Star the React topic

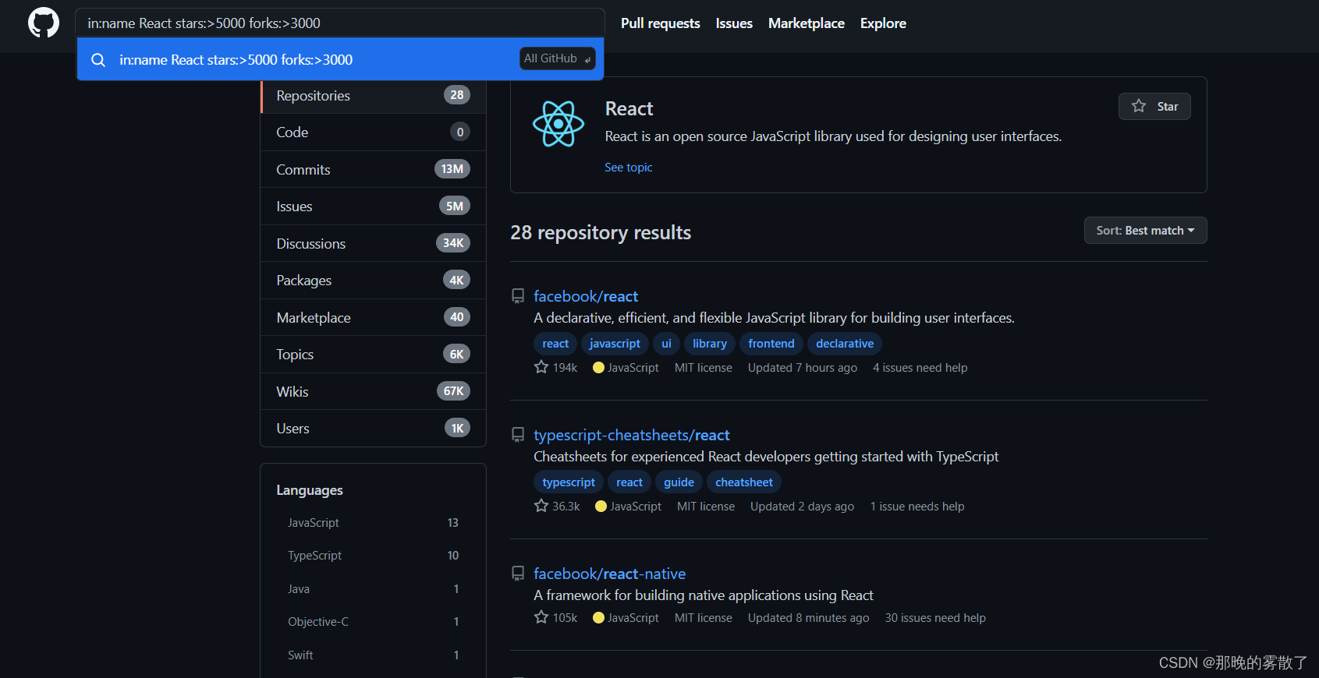[x=1154, y=106]
